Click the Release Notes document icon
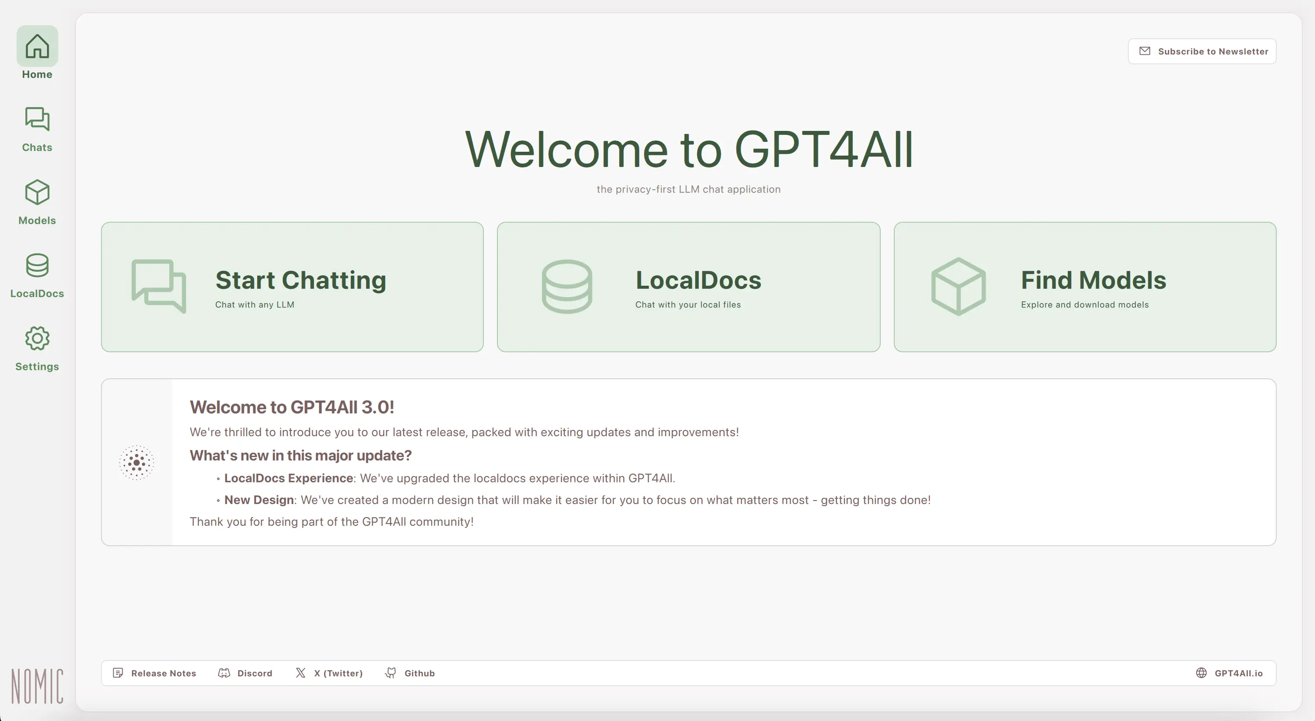This screenshot has height=721, width=1315. pyautogui.click(x=118, y=673)
